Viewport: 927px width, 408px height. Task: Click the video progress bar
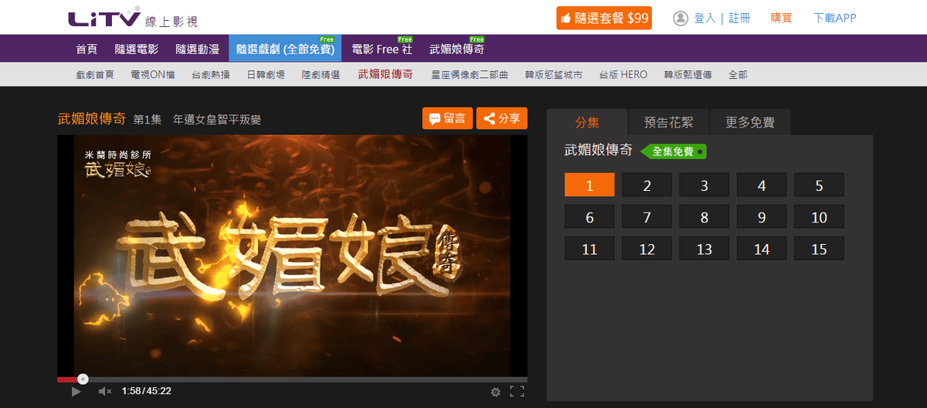(294, 379)
